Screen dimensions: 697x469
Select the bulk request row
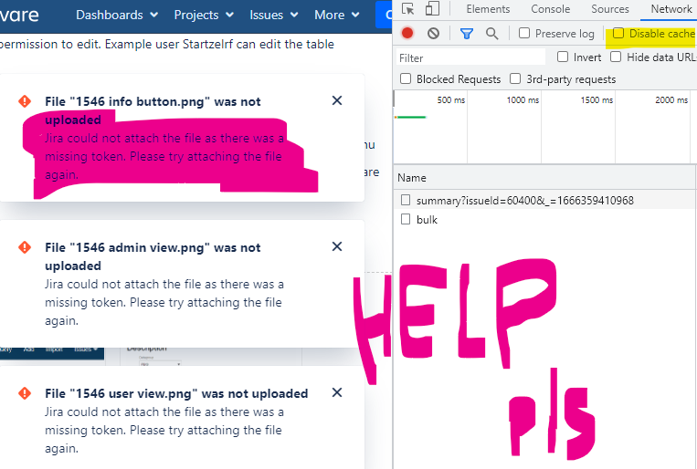[545, 219]
